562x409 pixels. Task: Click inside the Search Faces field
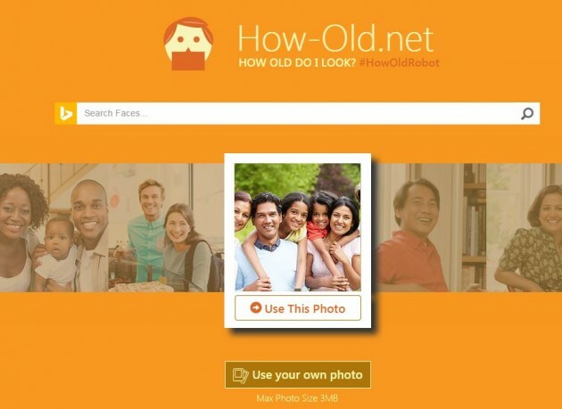[297, 113]
